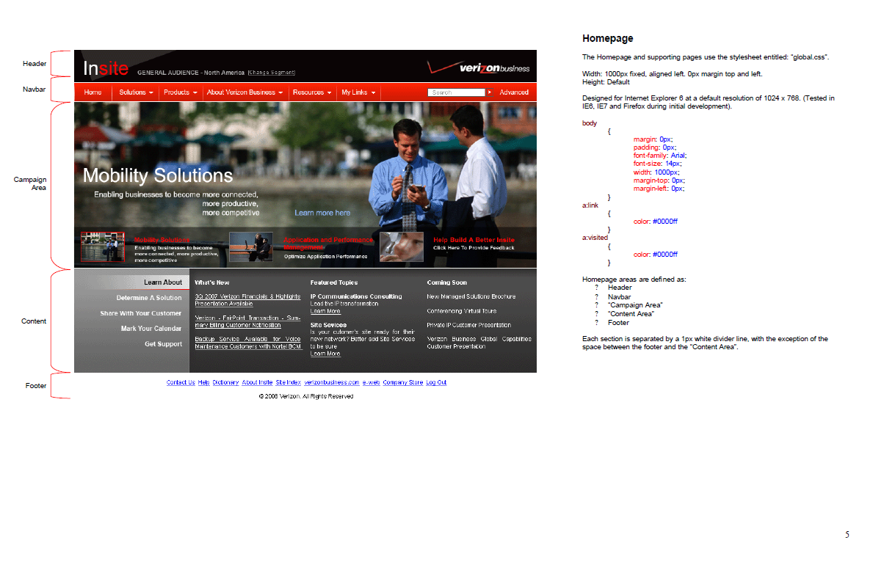
Task: Go to the Home navbar item
Action: coord(93,92)
